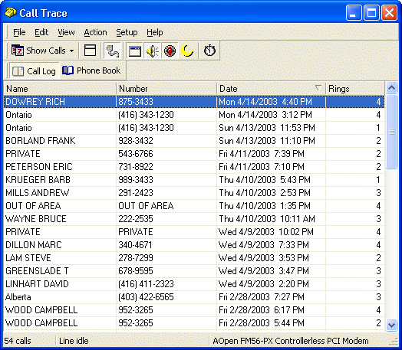Switch to the Phone Book tab
This screenshot has width=402, height=350.
pyautogui.click(x=91, y=70)
